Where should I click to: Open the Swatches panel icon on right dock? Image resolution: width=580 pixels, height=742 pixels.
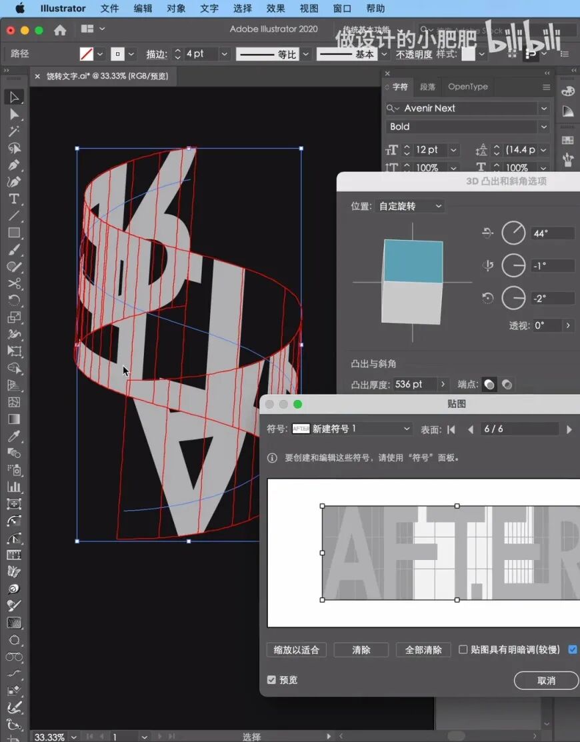point(568,140)
